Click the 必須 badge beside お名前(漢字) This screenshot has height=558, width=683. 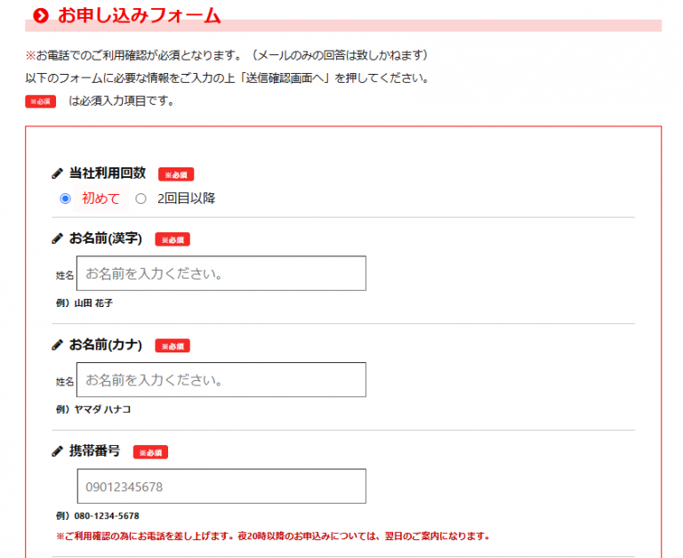coord(173,239)
